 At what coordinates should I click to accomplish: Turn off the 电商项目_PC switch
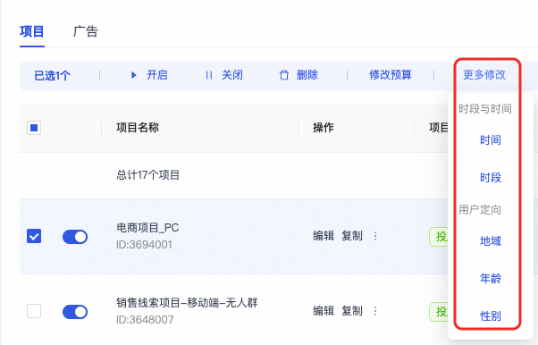coord(75,237)
